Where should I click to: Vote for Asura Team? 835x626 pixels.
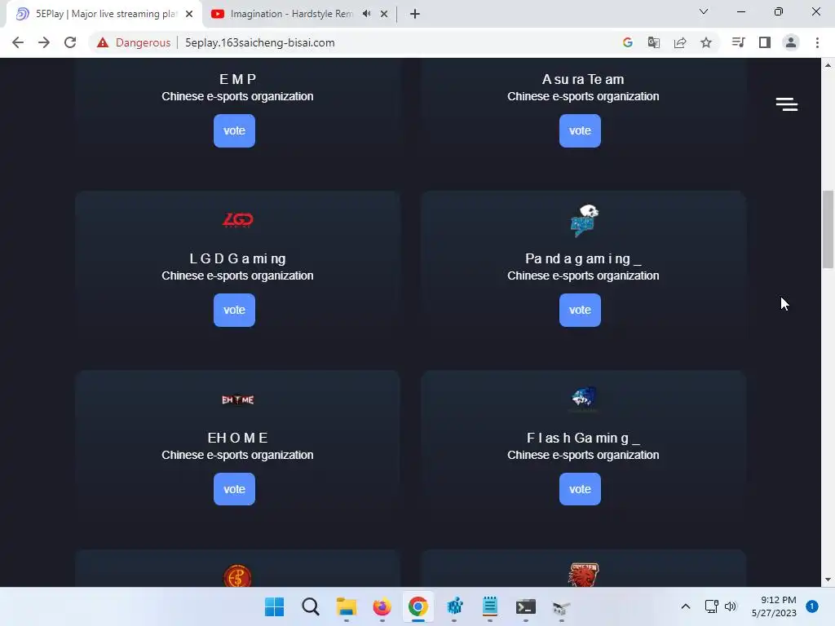(x=580, y=130)
